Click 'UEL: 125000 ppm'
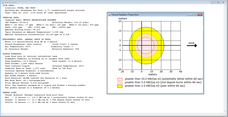228x117 pixels. 61,27
